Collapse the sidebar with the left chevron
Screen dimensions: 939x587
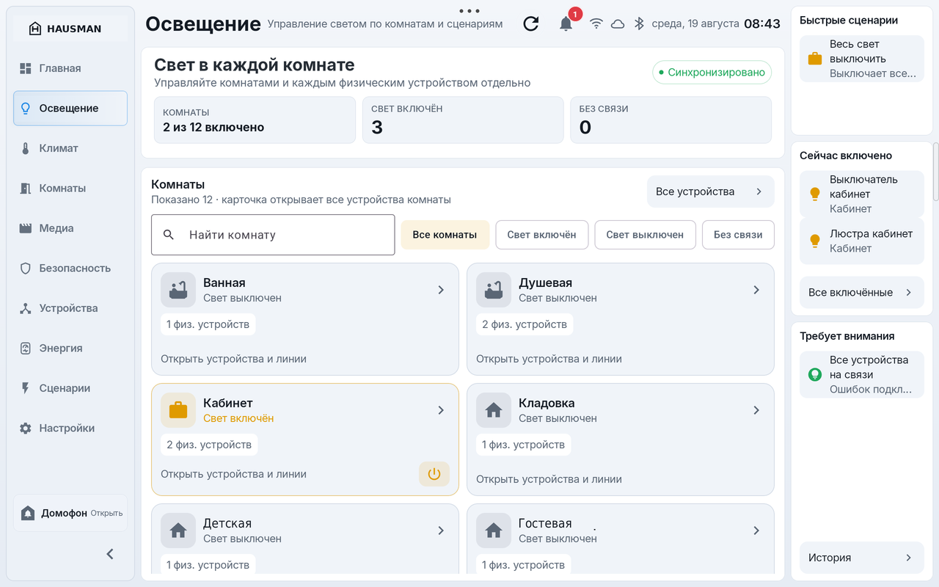(x=110, y=554)
